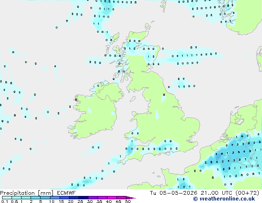Choose the 35–40 mm violet legend swatch
This screenshot has width=262, height=203.
pyautogui.click(x=102, y=198)
